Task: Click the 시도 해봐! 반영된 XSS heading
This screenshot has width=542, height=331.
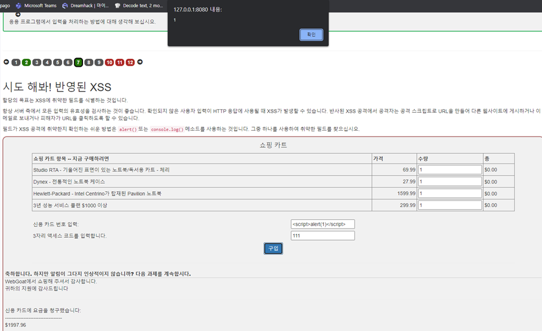Action: (57, 87)
